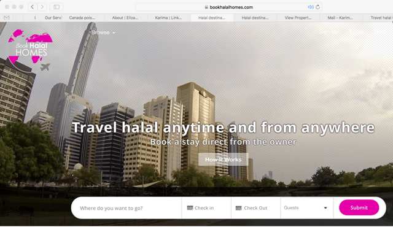Click the Book Halal Homes logo
Image resolution: width=393 pixels, height=227 pixels.
(30, 50)
